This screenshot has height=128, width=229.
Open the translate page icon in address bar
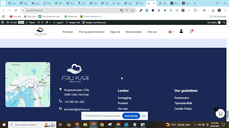(x=122, y=10)
